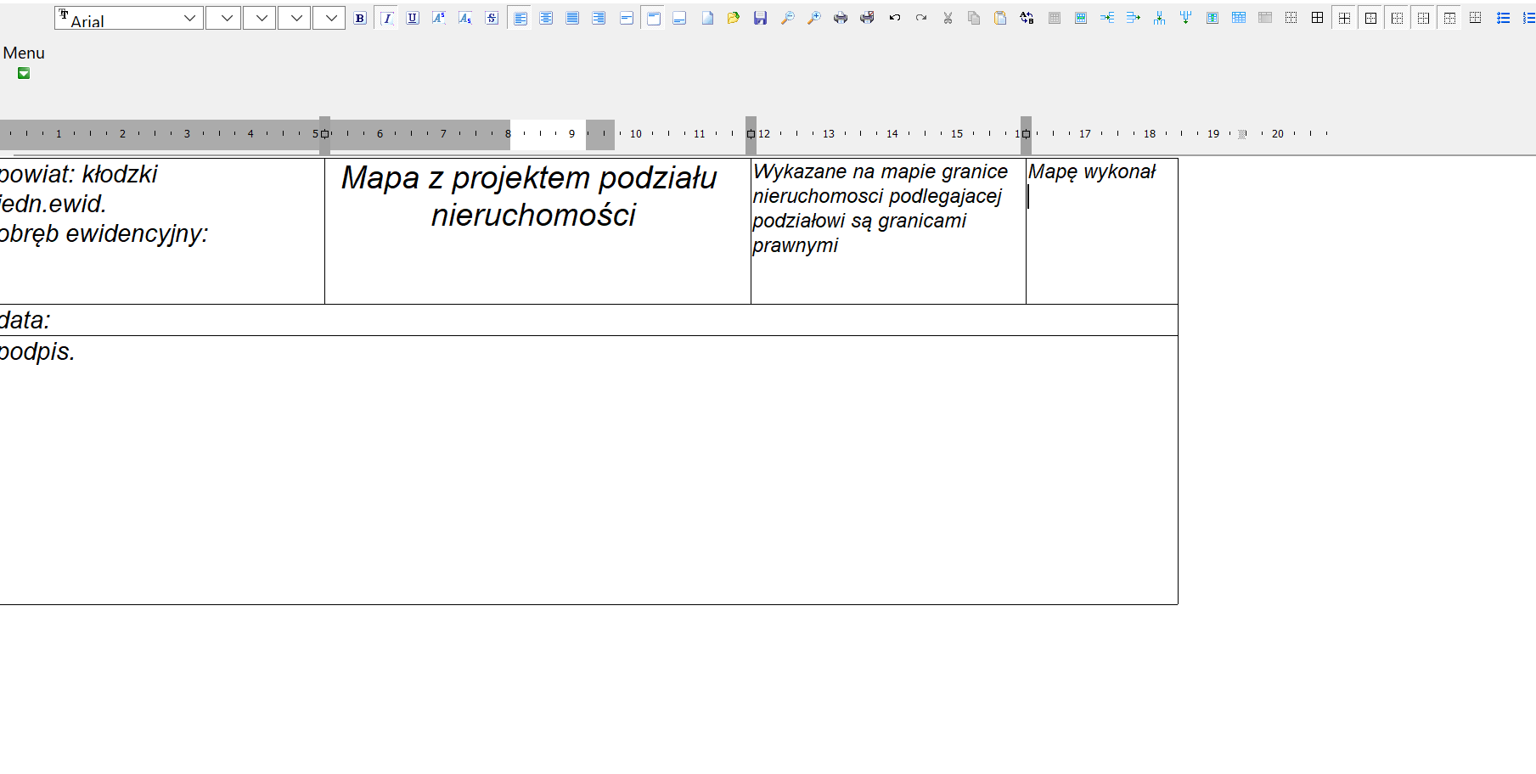
Task: Open find and replace (A→B icon)
Action: [1027, 18]
